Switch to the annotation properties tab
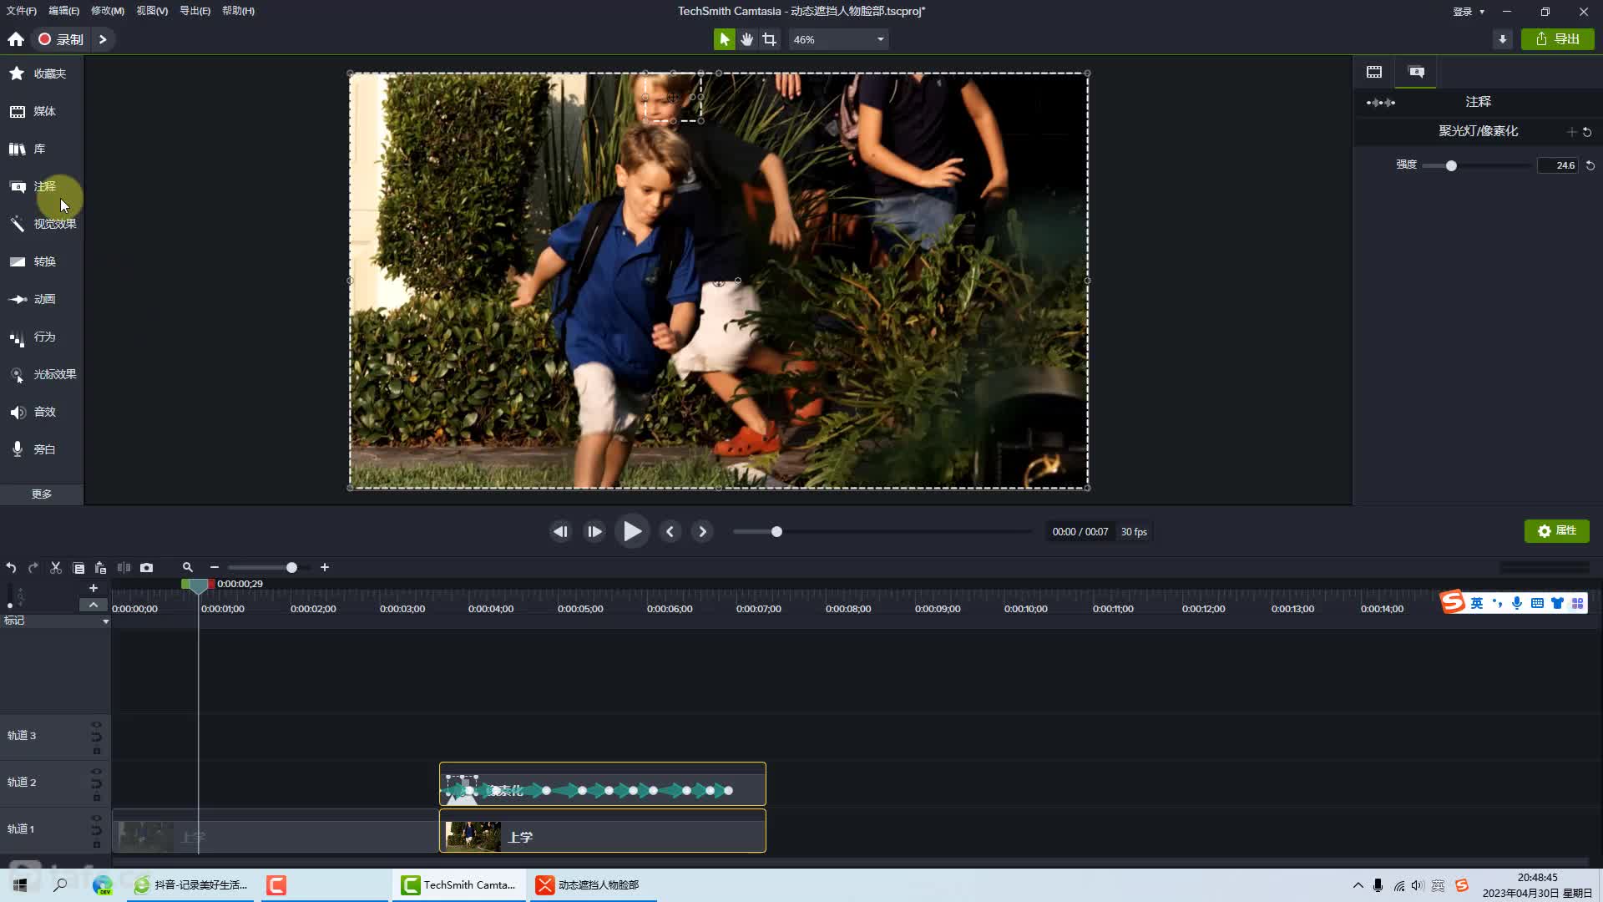 1416,72
